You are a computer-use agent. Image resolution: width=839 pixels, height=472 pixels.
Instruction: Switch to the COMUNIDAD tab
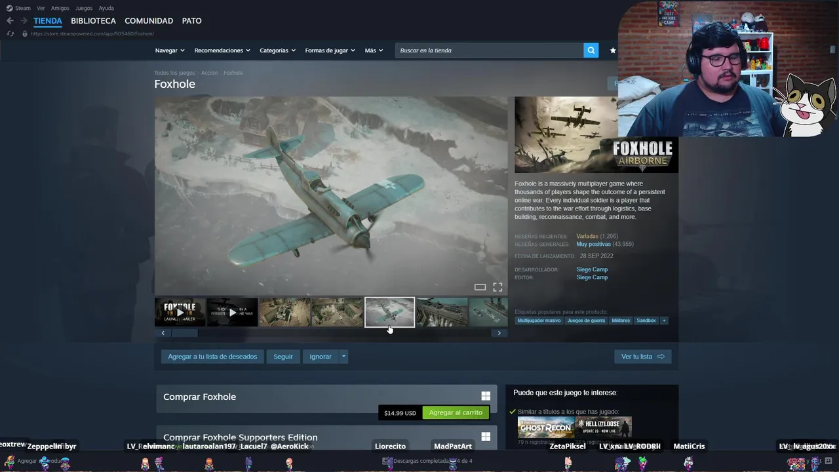click(149, 21)
